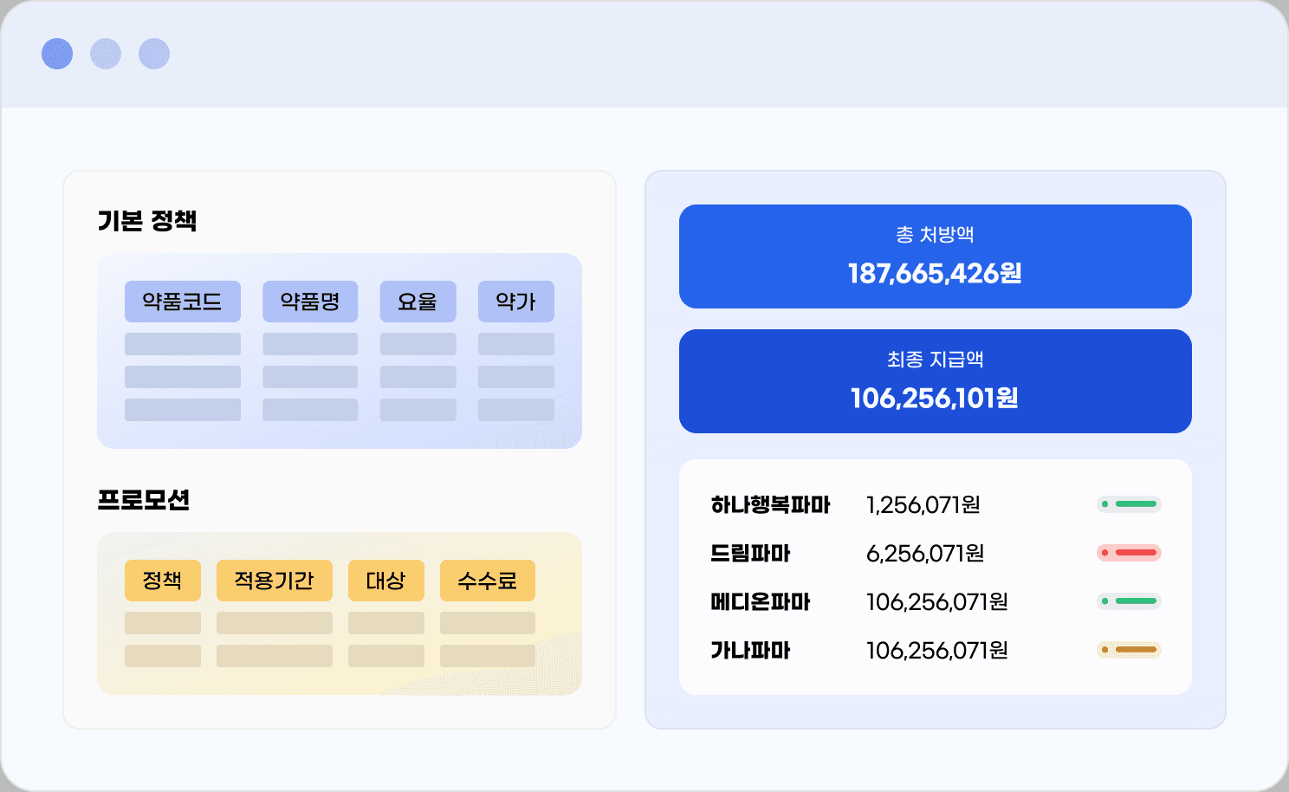This screenshot has height=792, width=1289.
Task: Click the orange status indicator for 가나파마
Action: point(1129,650)
